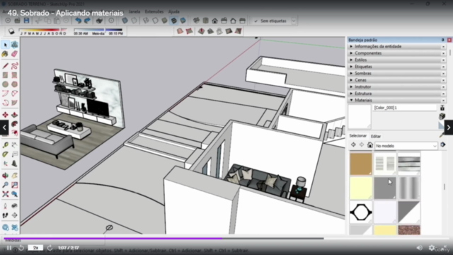Select the Walk footprints tool
The height and width of the screenshot is (255, 453).
pos(5,215)
